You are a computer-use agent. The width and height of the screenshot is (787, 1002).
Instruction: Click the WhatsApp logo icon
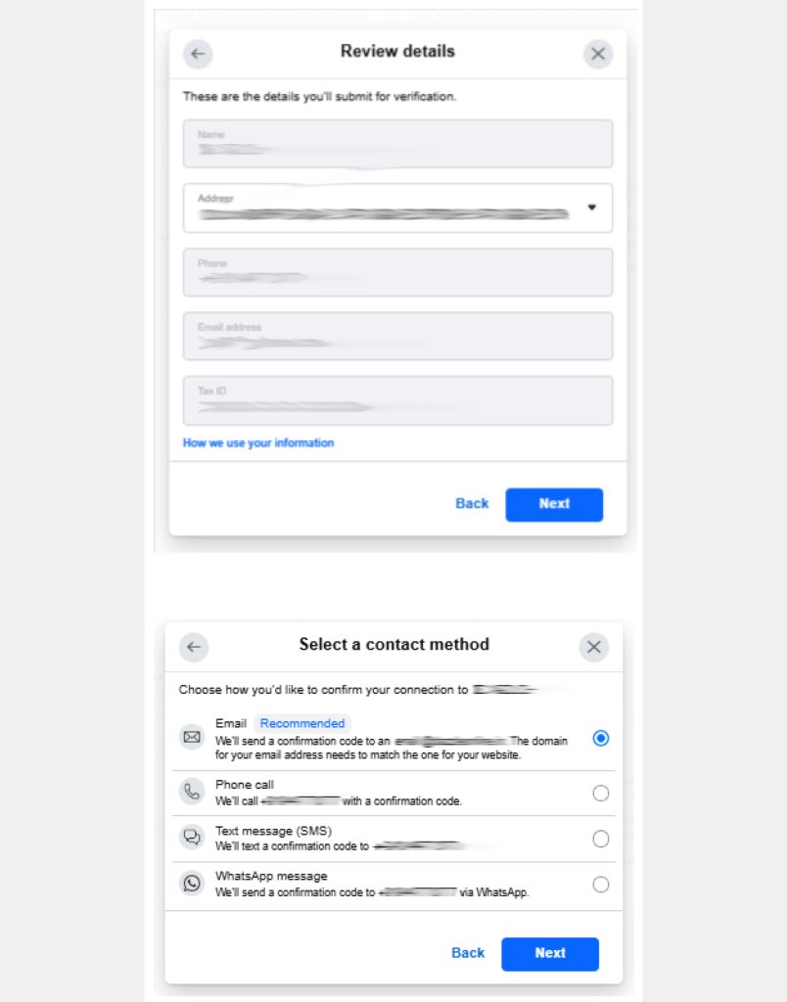(193, 884)
